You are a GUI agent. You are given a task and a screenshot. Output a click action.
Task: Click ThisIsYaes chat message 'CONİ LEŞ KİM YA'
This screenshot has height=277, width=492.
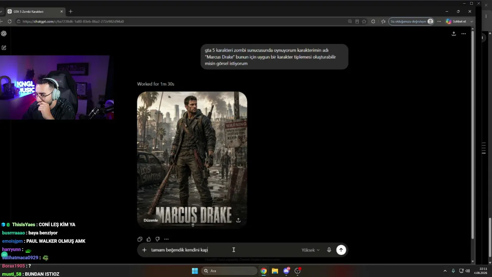pos(57,224)
